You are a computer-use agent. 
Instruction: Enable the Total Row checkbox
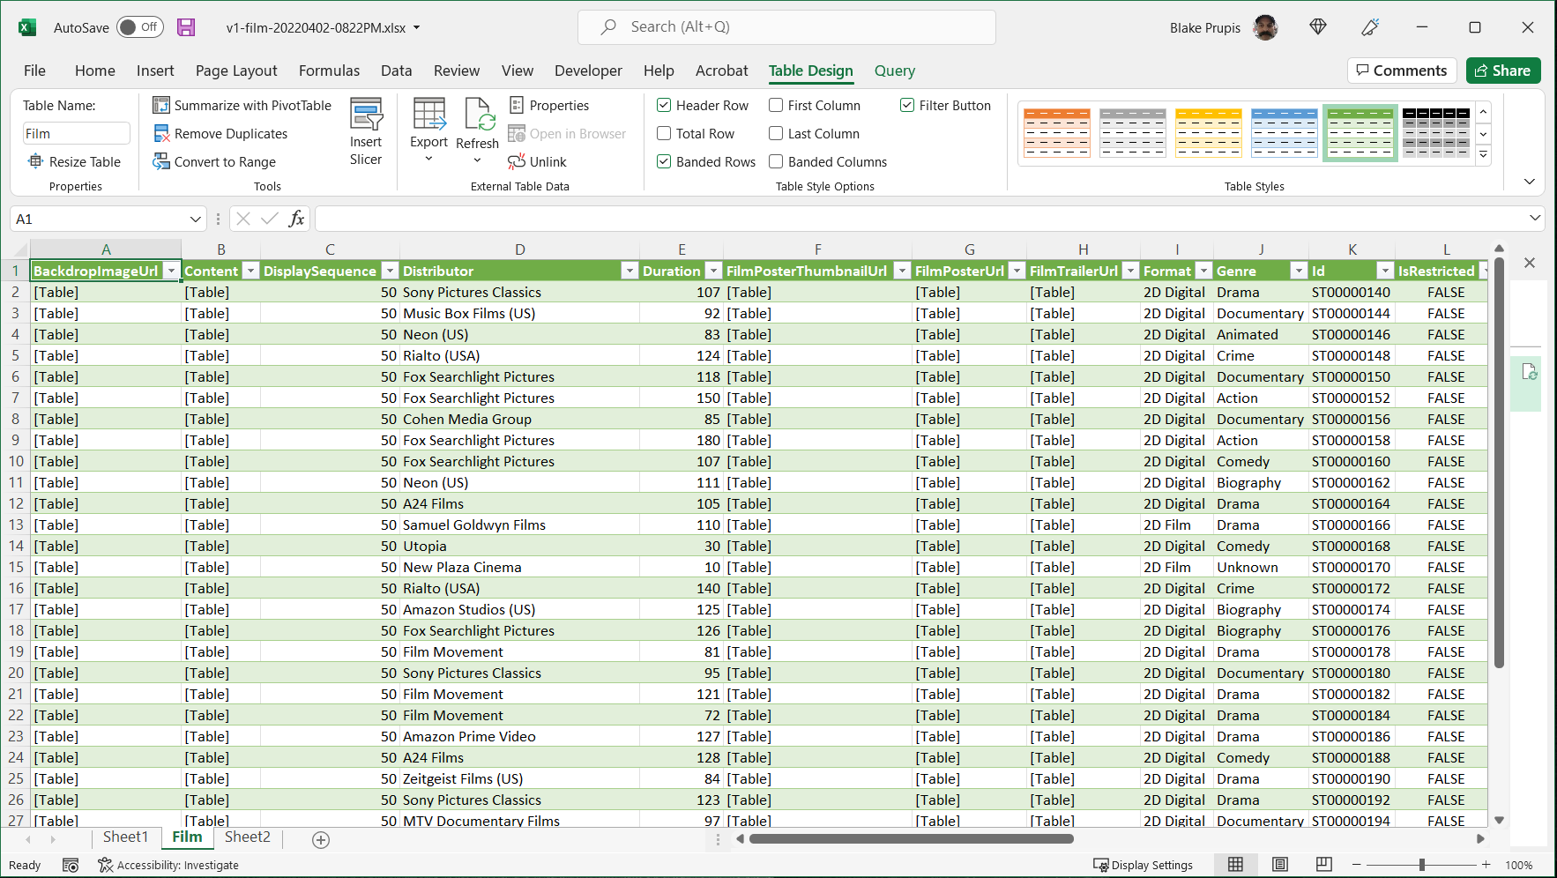(x=664, y=133)
